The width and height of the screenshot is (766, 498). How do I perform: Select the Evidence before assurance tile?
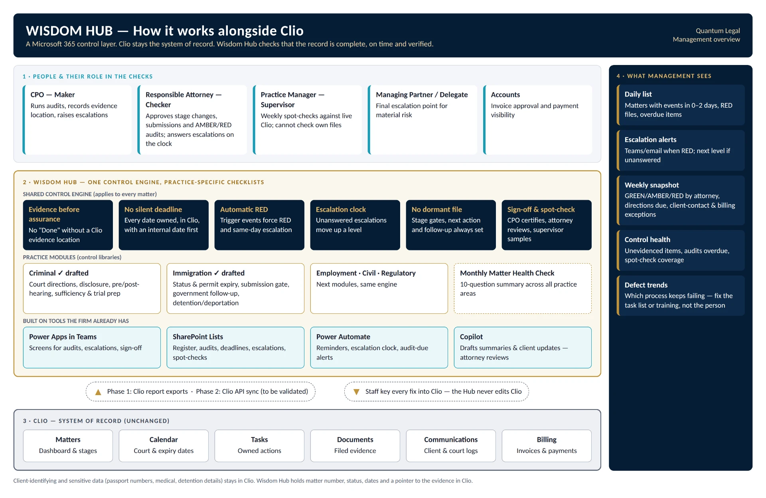[x=68, y=225]
